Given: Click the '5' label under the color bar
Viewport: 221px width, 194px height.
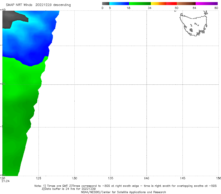Looking at the screenshot, I should point(110,8).
